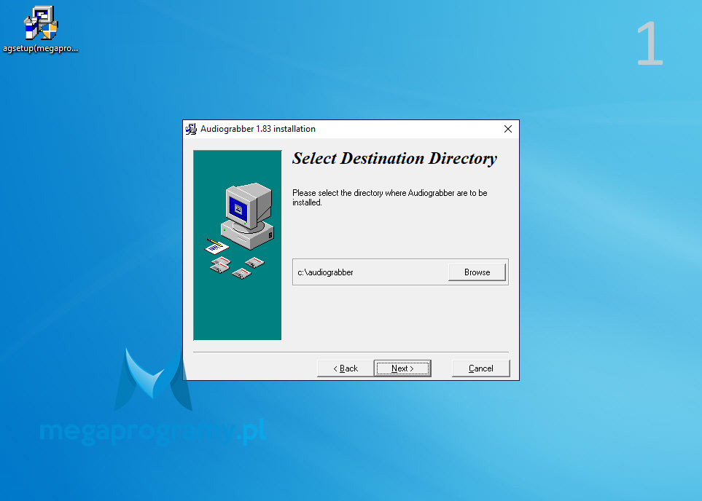Image resolution: width=702 pixels, height=501 pixels.
Task: Go to the Next installation step
Action: coord(402,368)
